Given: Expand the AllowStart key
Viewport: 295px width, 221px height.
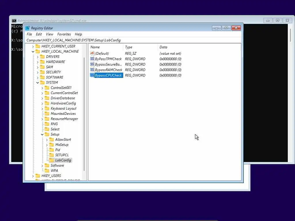Looking at the screenshot, I should tap(47, 140).
